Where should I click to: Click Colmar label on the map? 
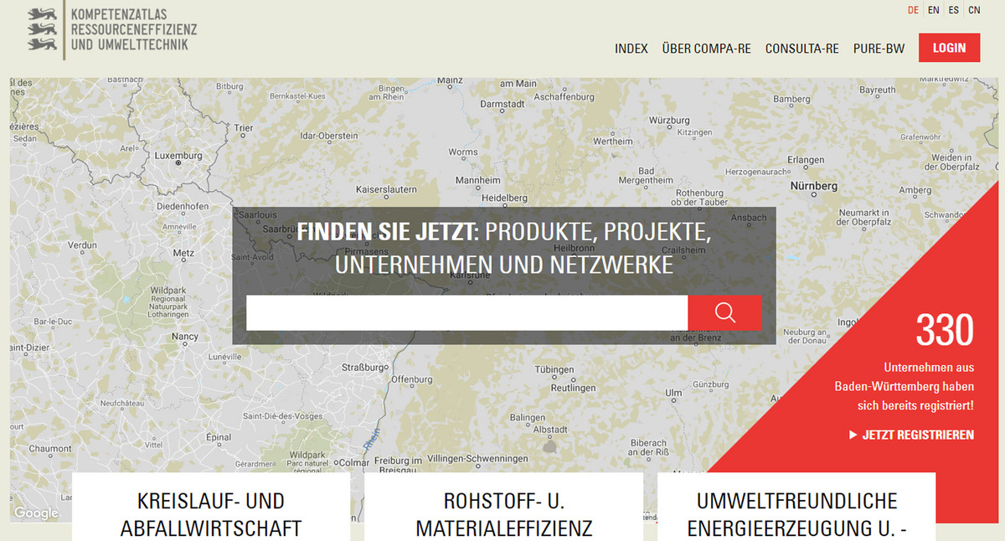pyautogui.click(x=354, y=462)
